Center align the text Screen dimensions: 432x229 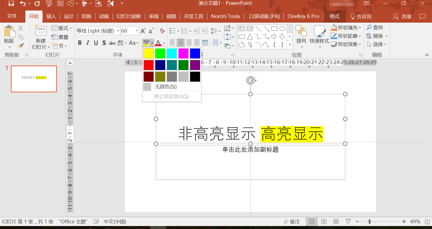coord(180,43)
